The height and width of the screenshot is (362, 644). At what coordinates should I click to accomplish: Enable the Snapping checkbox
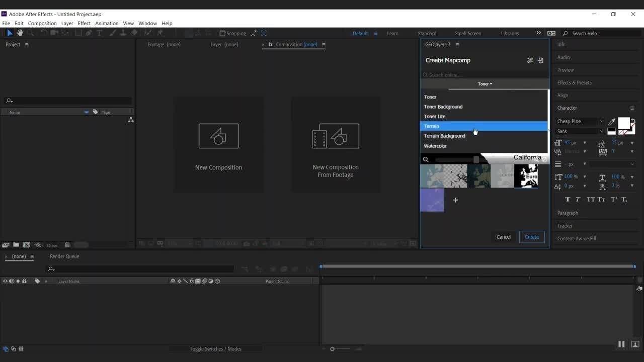click(x=223, y=34)
